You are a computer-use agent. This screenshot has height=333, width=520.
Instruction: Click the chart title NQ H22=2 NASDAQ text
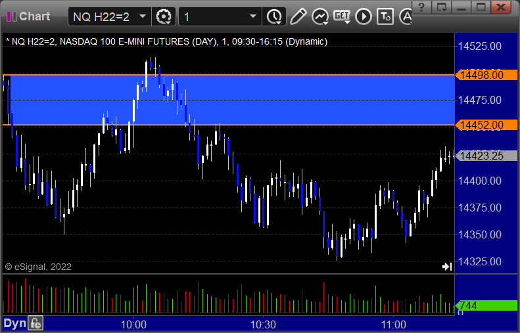(166, 42)
